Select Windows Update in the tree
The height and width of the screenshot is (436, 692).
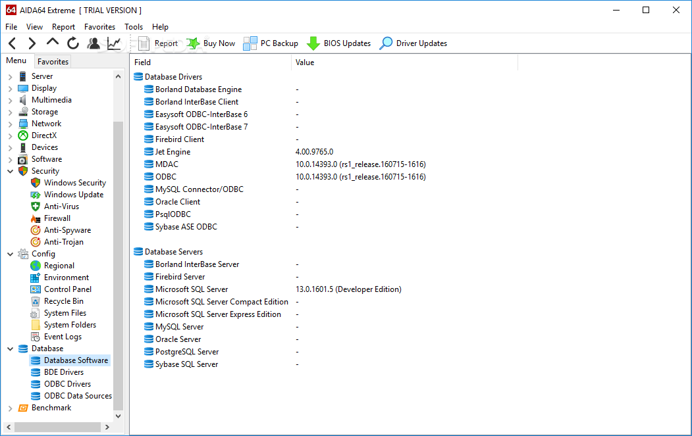[x=67, y=195]
